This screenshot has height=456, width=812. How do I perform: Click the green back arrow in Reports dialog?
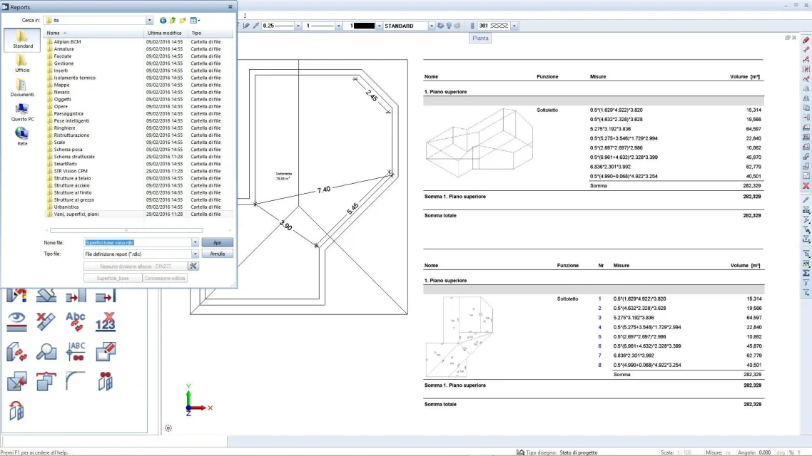point(163,21)
